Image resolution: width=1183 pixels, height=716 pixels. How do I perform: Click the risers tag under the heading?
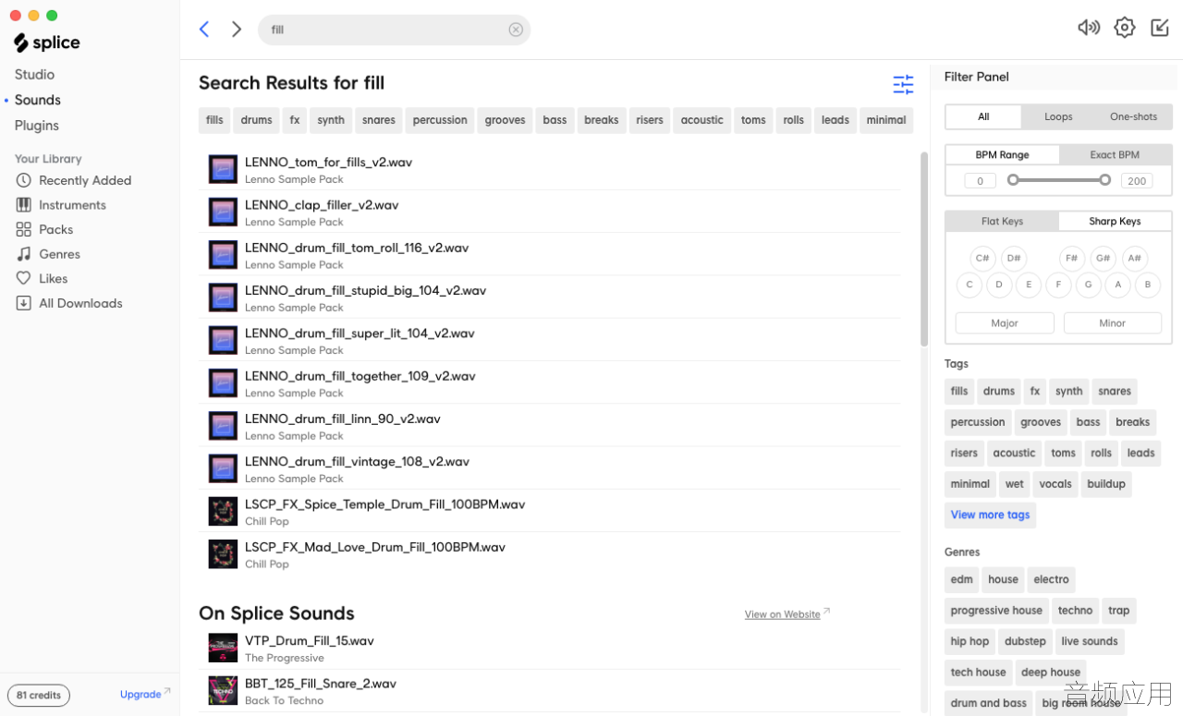tap(650, 120)
